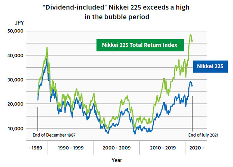Click the '1990 - 1999' period label
The image size is (233, 167).
point(71,148)
